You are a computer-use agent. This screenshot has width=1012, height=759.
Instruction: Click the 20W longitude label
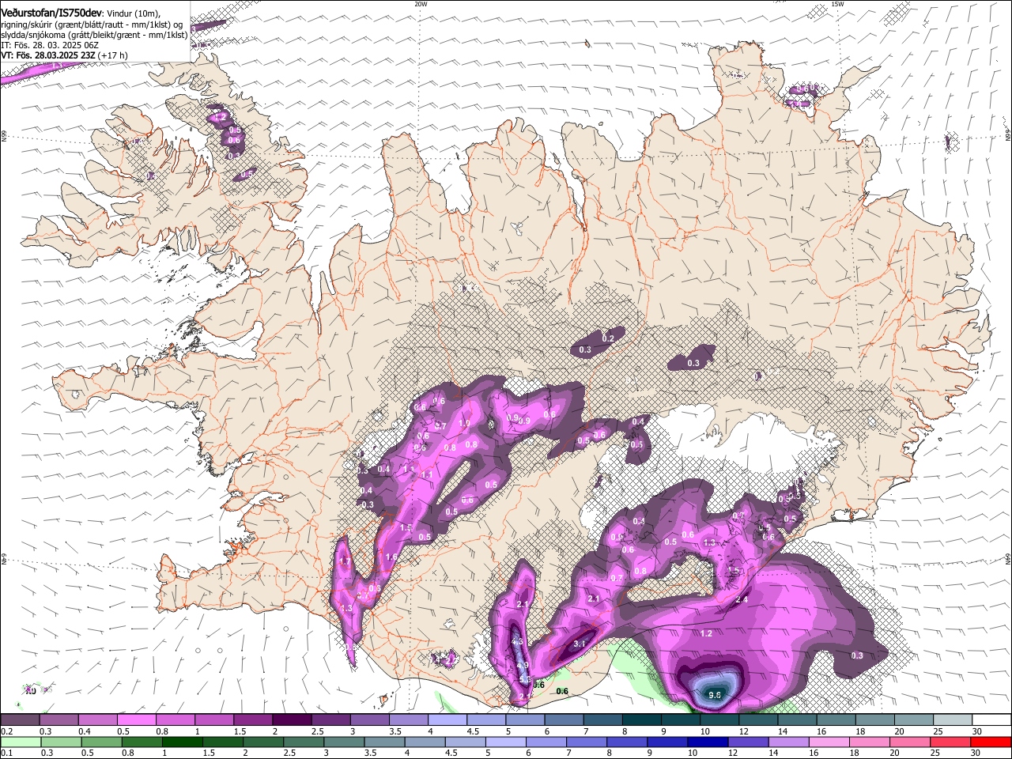click(x=421, y=4)
